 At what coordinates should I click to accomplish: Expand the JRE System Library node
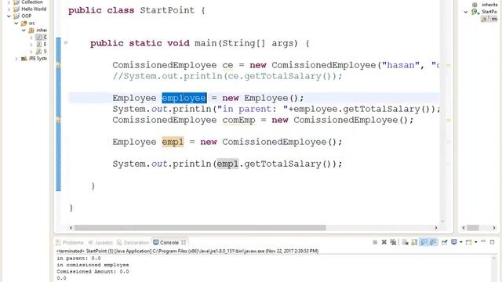pyautogui.click(x=16, y=59)
